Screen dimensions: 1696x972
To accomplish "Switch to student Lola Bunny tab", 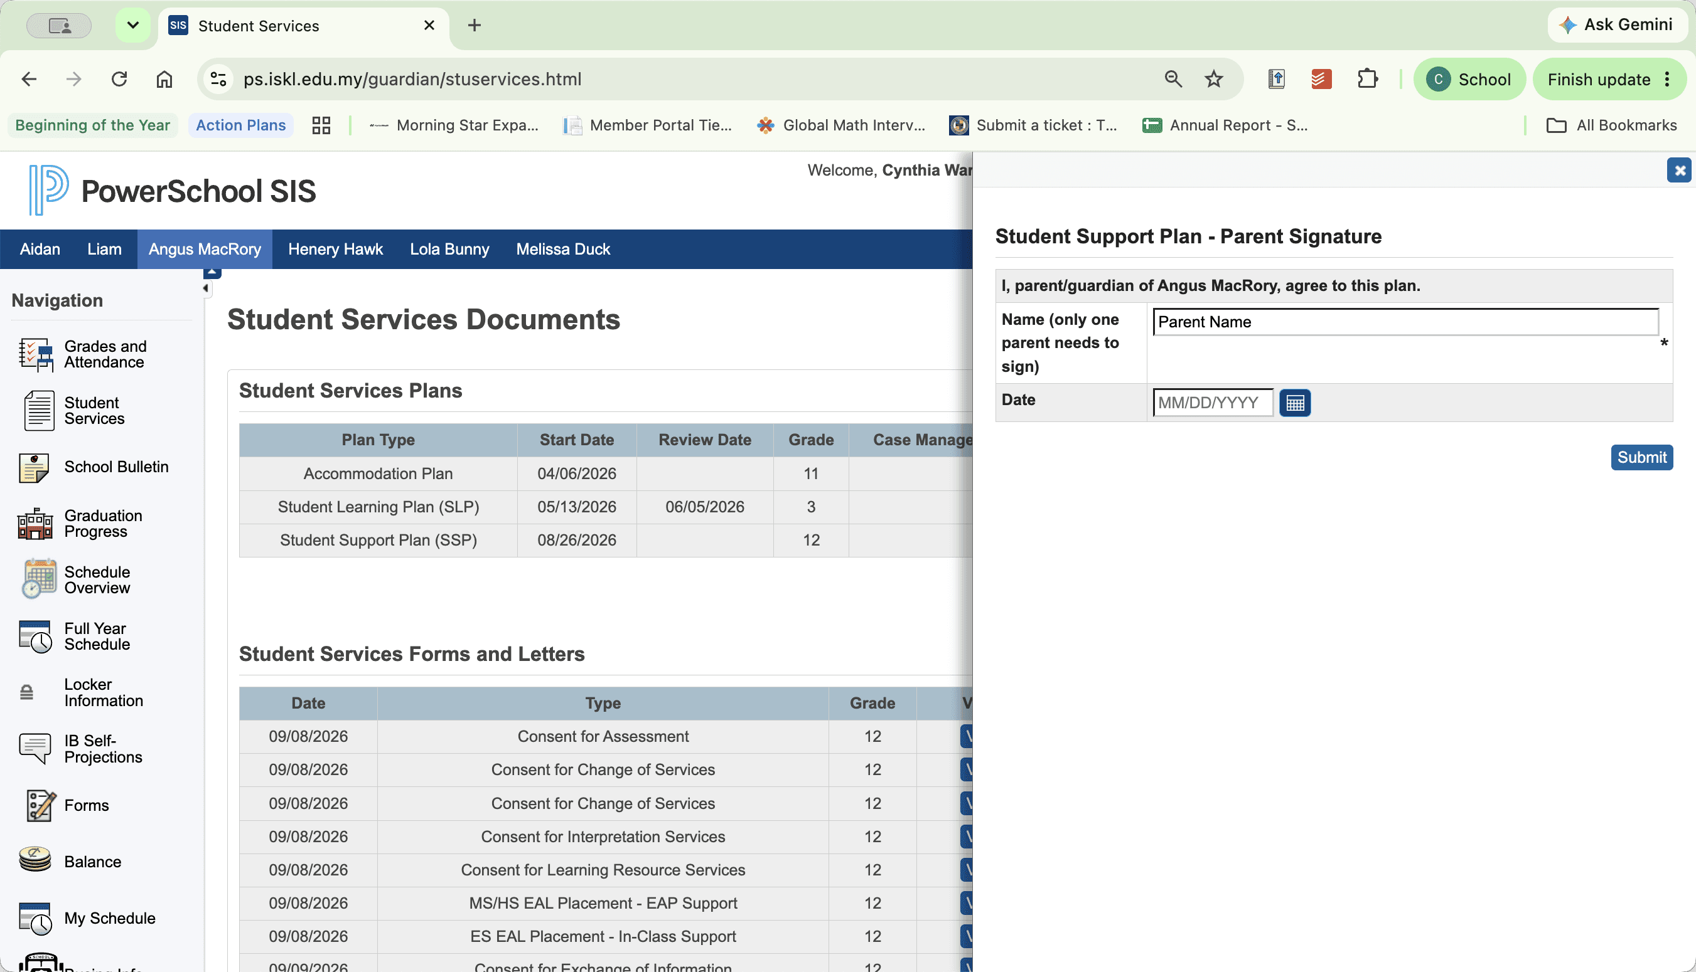I will (x=449, y=249).
